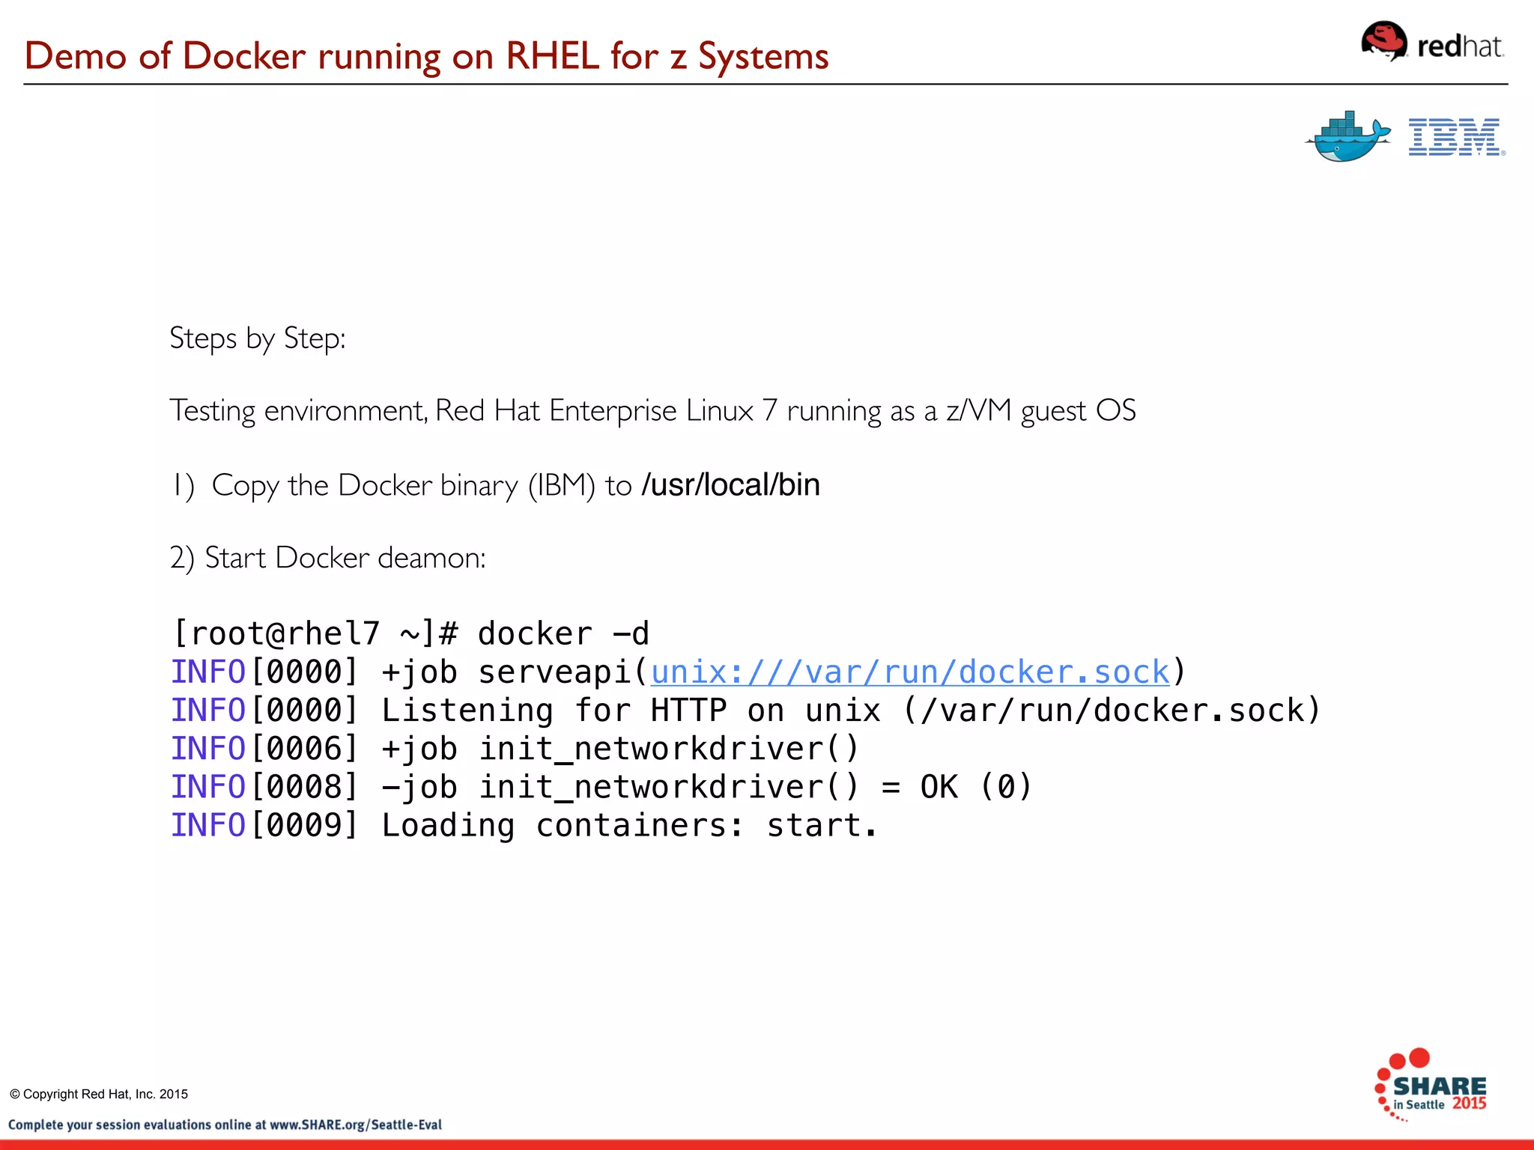Screen dimensions: 1534x1150
Task: Click the 'INFO[0006] +job init_networkdriver()' line
Action: [515, 749]
